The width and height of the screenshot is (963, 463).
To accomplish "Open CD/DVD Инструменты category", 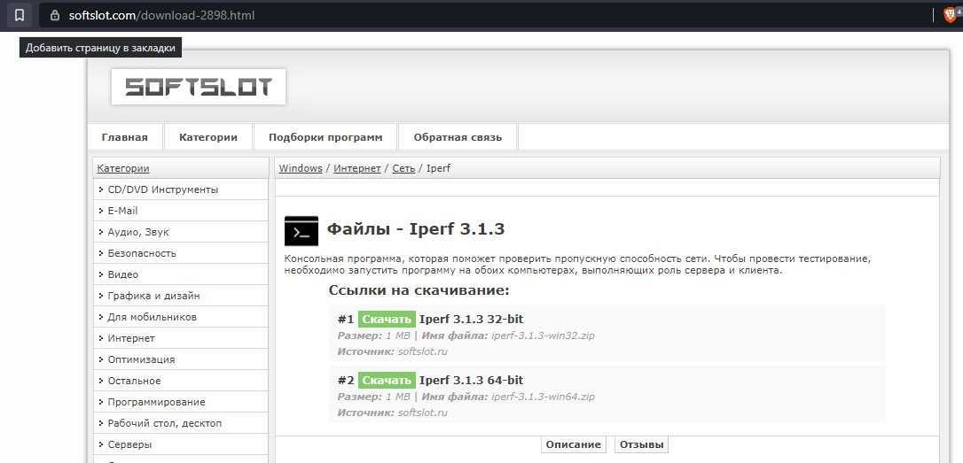I will pyautogui.click(x=163, y=190).
